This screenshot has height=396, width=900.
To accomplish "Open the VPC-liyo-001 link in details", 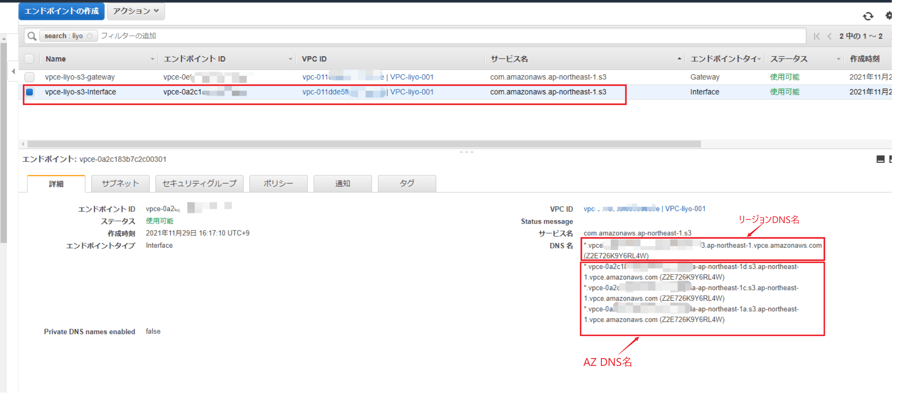I will click(x=685, y=209).
